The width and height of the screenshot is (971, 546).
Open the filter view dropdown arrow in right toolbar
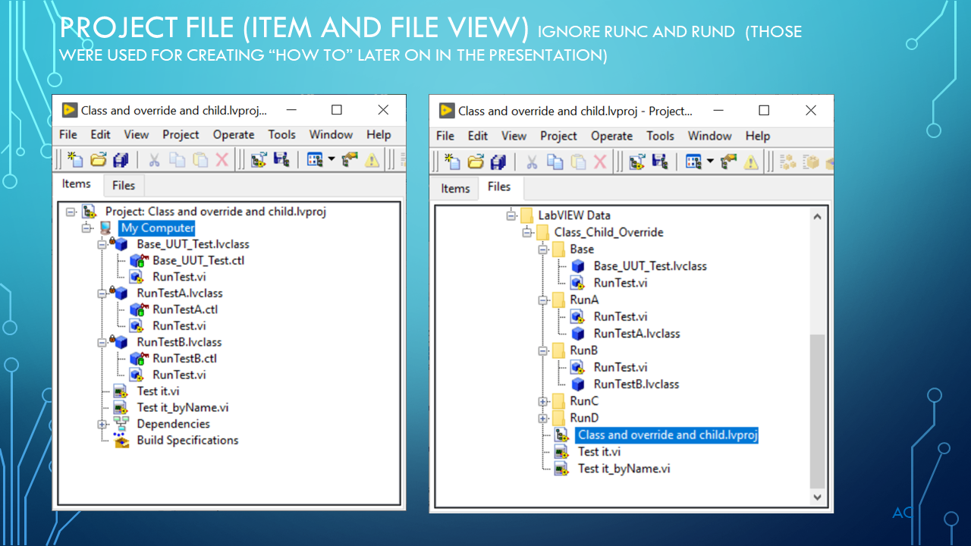pos(710,162)
